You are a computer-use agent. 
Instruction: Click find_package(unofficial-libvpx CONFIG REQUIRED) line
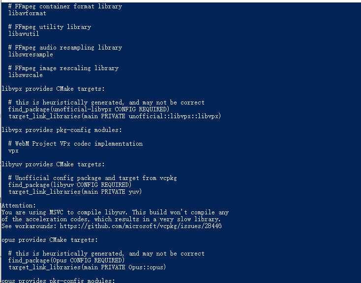(89, 109)
